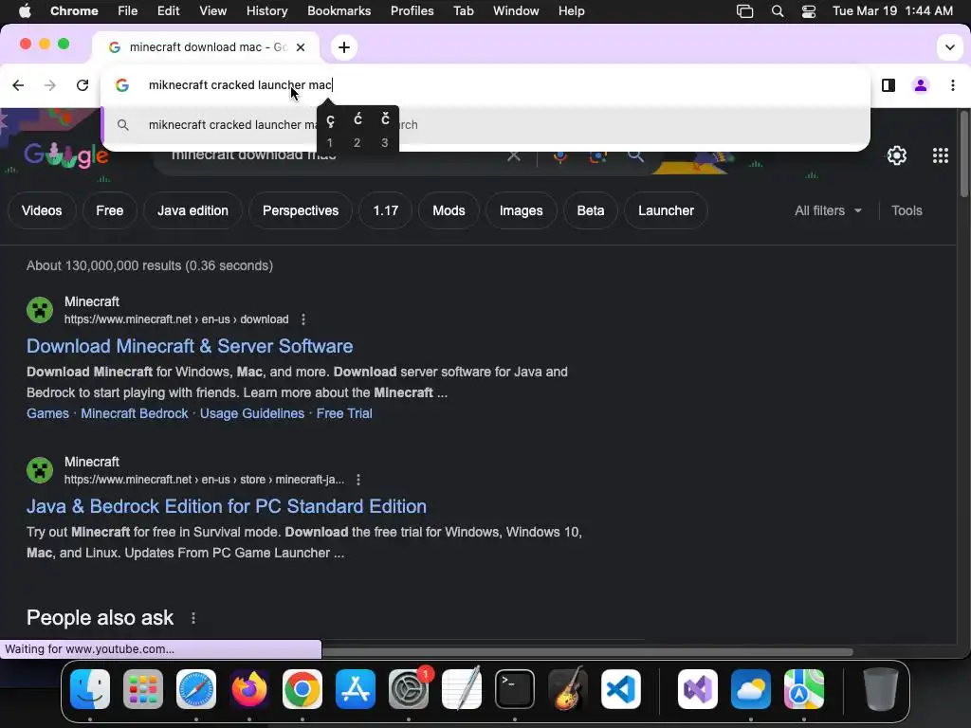Open GarageBand from the Dock

pos(568,689)
